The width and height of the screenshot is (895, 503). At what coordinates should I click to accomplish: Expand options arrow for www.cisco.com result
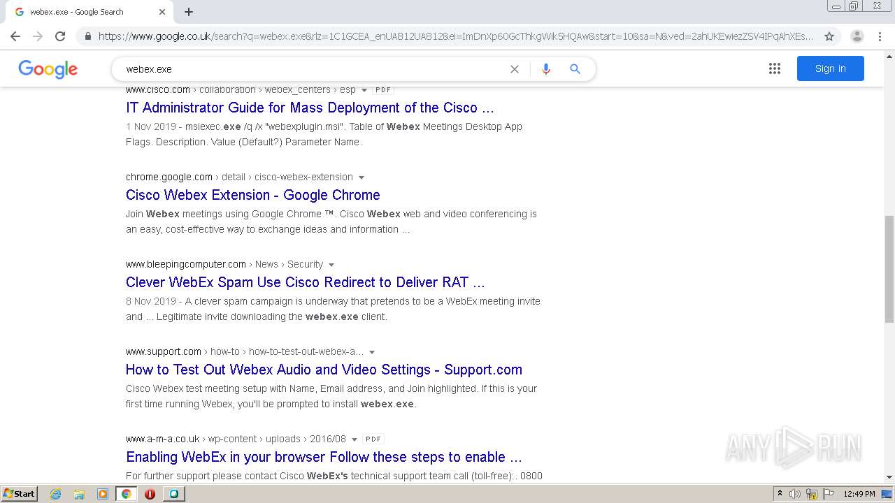click(x=364, y=90)
